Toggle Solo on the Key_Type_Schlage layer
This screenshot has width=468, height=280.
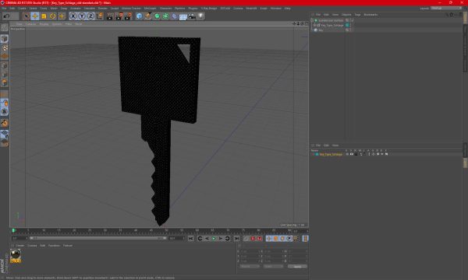[347, 154]
